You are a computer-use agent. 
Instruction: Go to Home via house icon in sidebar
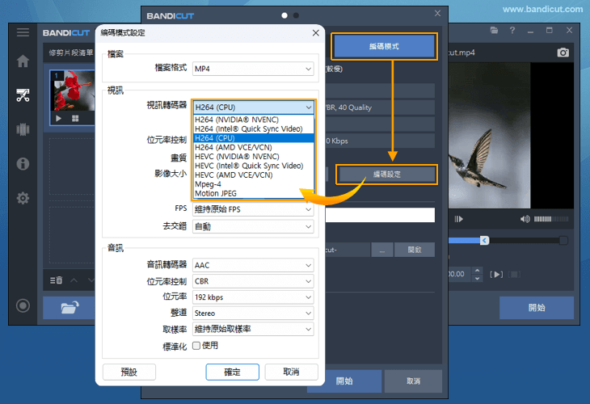tap(23, 61)
